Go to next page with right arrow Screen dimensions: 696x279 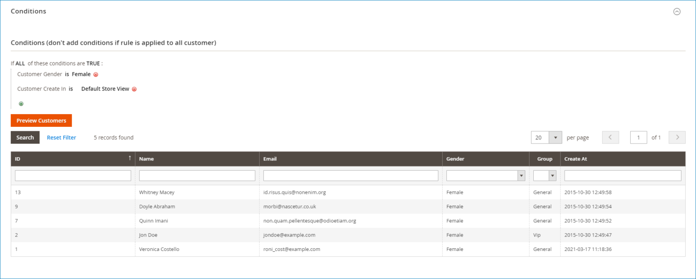point(677,137)
